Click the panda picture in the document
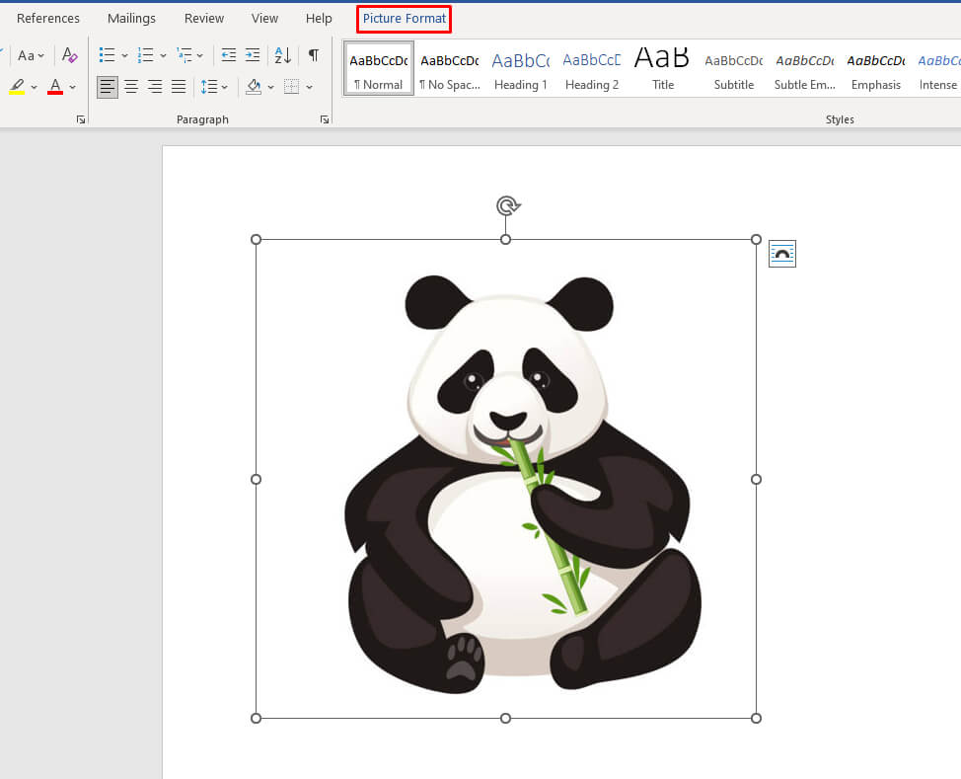Screen dimensions: 961x779 click(x=506, y=479)
